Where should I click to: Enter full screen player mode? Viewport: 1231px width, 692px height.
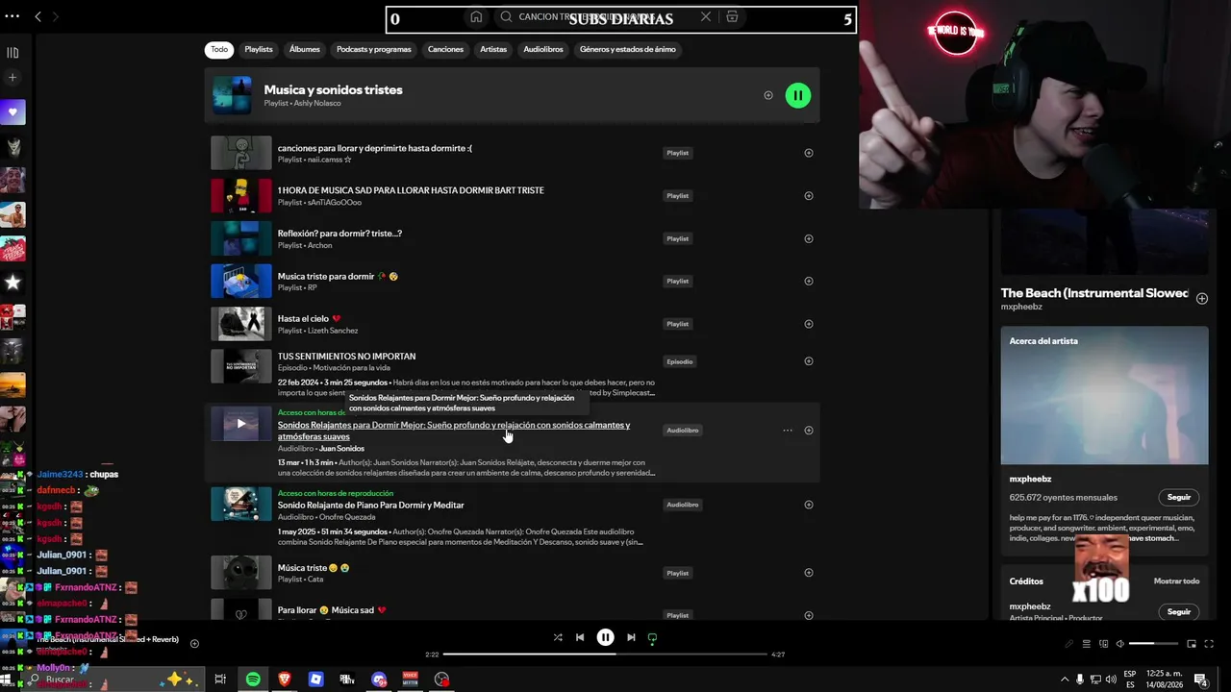tap(1210, 644)
